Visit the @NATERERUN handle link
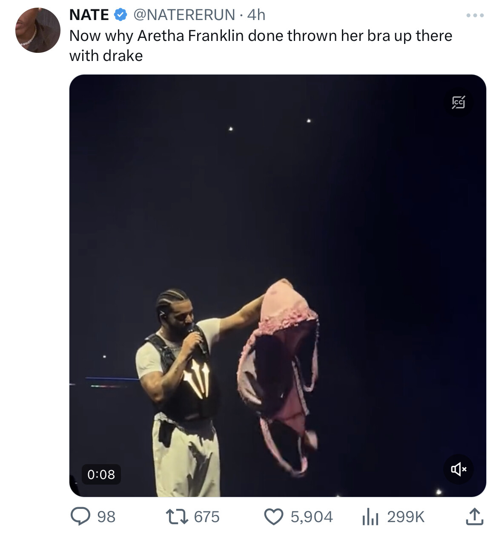Screen dimensions: 502x537 [x=184, y=15]
